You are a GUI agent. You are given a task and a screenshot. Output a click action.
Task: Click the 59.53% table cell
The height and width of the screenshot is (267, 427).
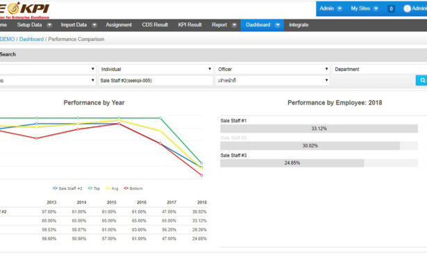[49, 229]
